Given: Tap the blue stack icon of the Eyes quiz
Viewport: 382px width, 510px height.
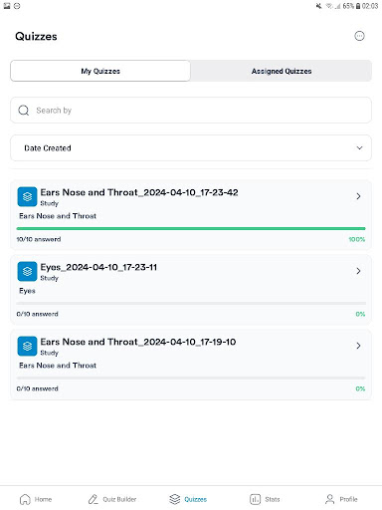Looking at the screenshot, I should 27,271.
